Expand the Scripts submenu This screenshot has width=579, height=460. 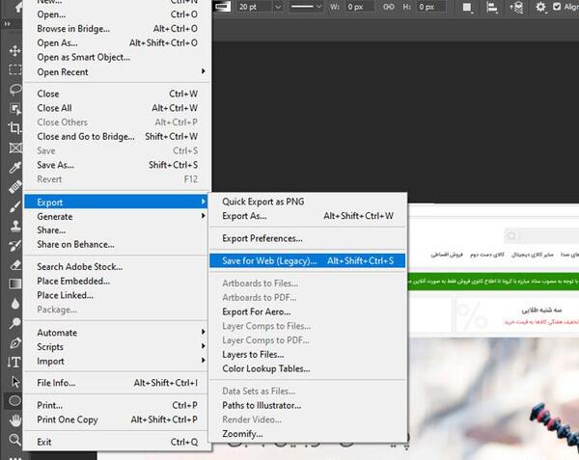pos(118,347)
